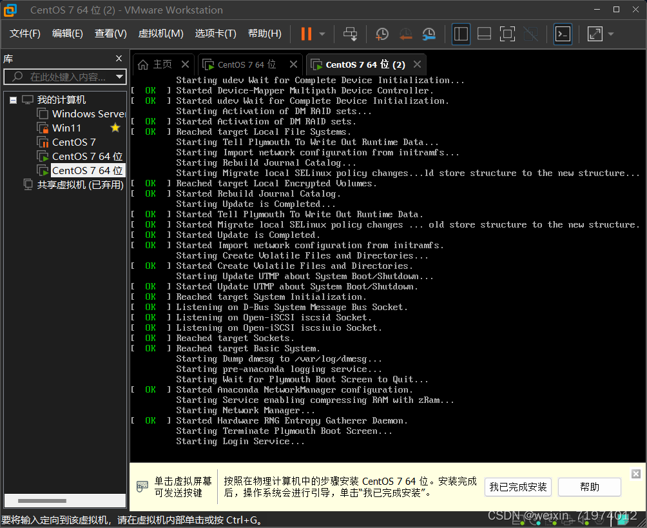Revert the VM to its previous snapshot
This screenshot has height=528, width=647.
tap(405, 34)
